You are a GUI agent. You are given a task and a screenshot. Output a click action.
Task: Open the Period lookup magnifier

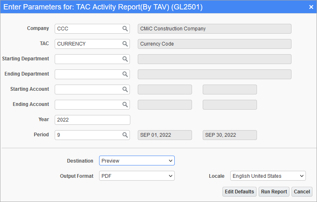coord(125,135)
